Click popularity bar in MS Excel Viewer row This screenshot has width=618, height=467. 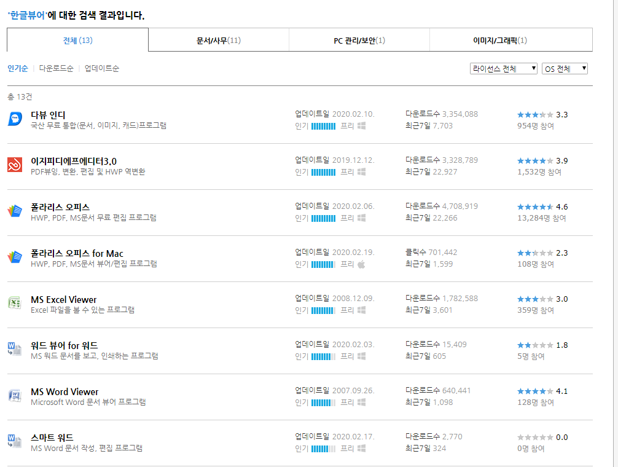323,310
